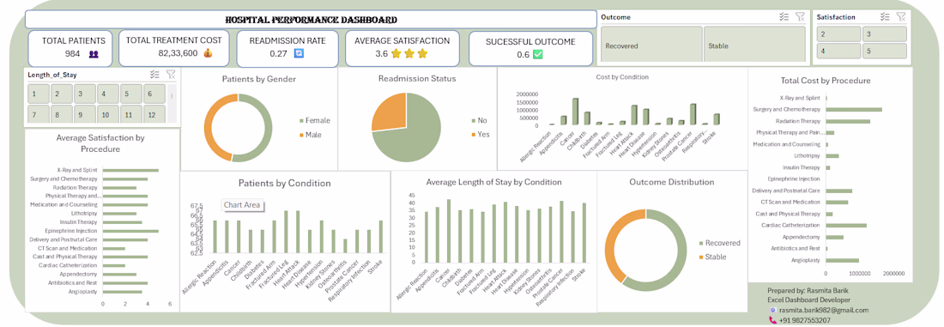Click the Patients by Condition chart title

(x=284, y=183)
